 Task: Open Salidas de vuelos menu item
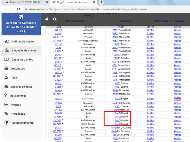pos(21,41)
